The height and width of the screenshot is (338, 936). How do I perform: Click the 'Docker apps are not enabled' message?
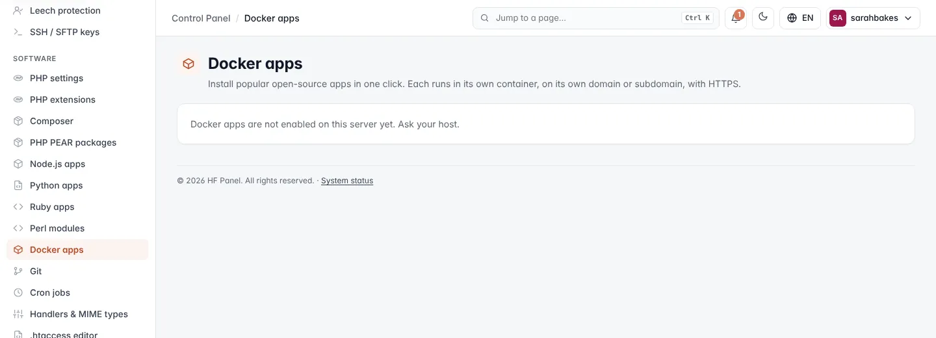tap(325, 124)
